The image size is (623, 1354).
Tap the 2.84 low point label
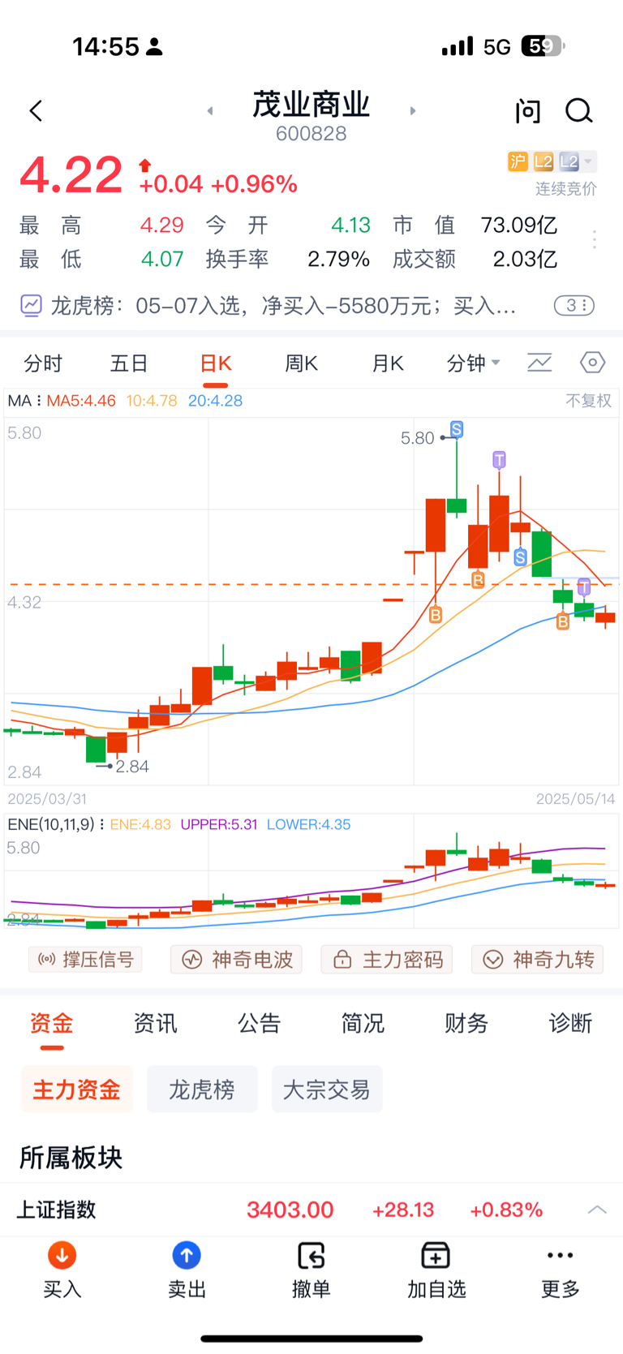coord(132,767)
